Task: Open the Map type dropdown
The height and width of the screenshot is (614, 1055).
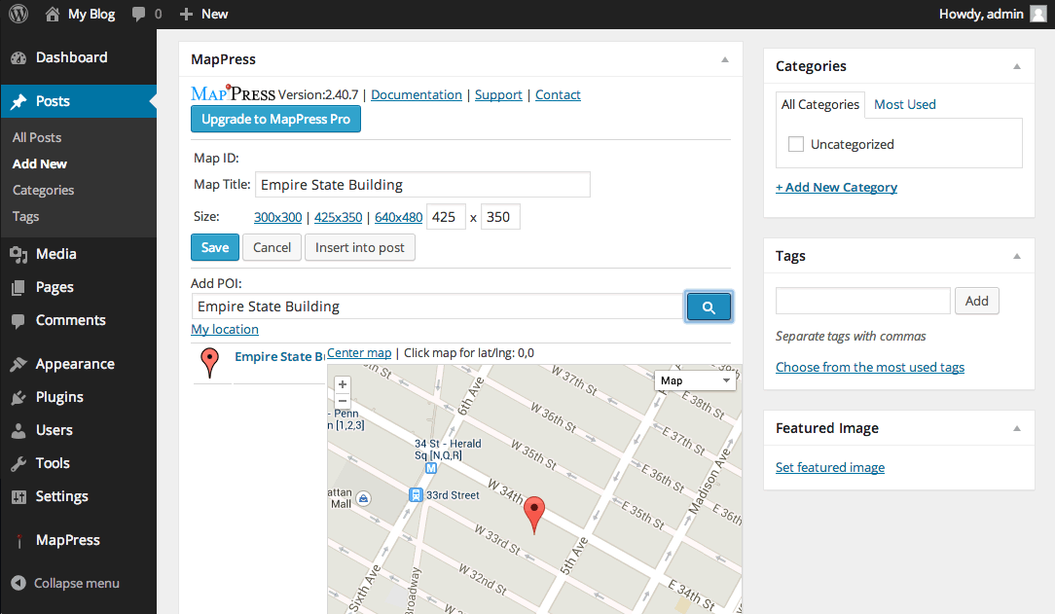Action: click(695, 380)
